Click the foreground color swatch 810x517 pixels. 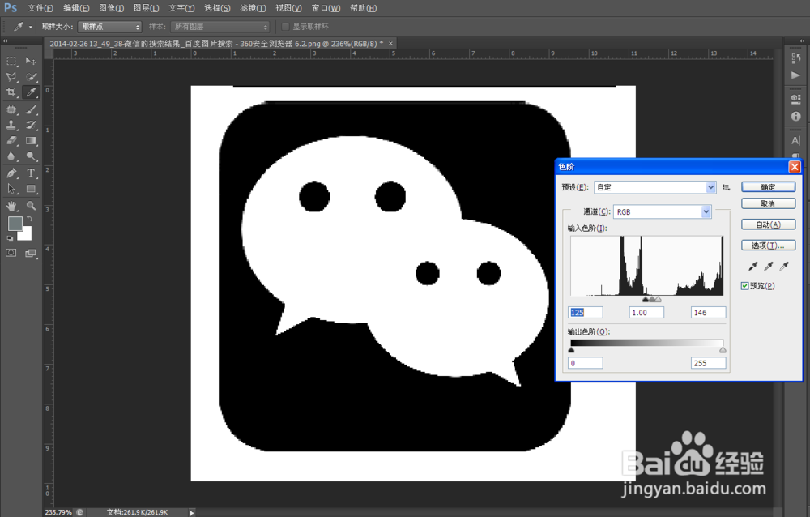click(x=14, y=222)
